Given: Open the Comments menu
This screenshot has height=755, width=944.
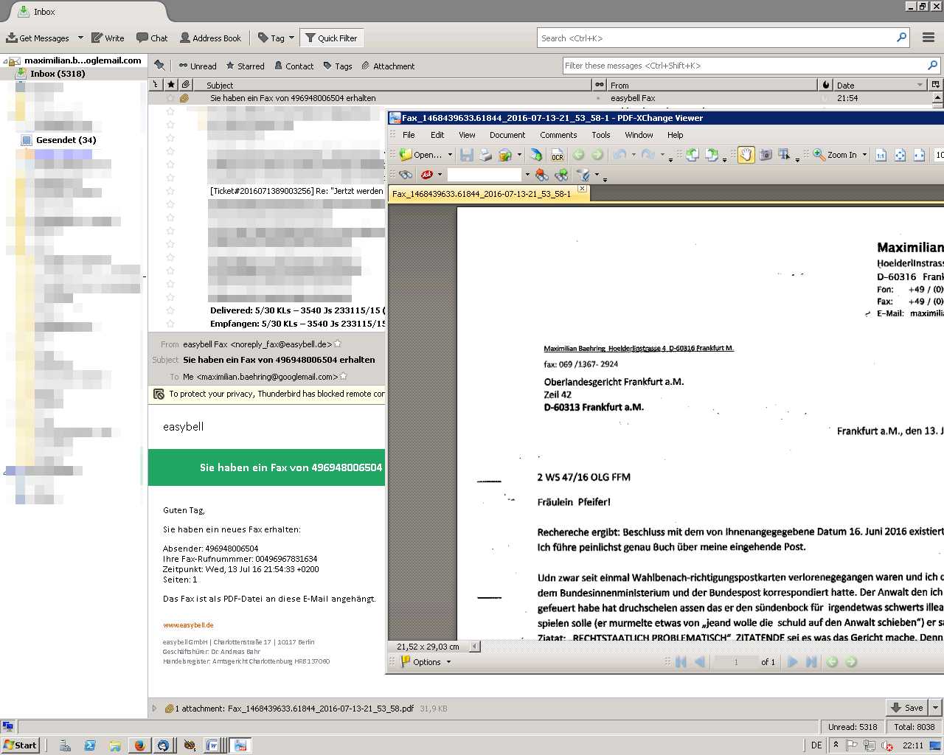Looking at the screenshot, I should 558,135.
